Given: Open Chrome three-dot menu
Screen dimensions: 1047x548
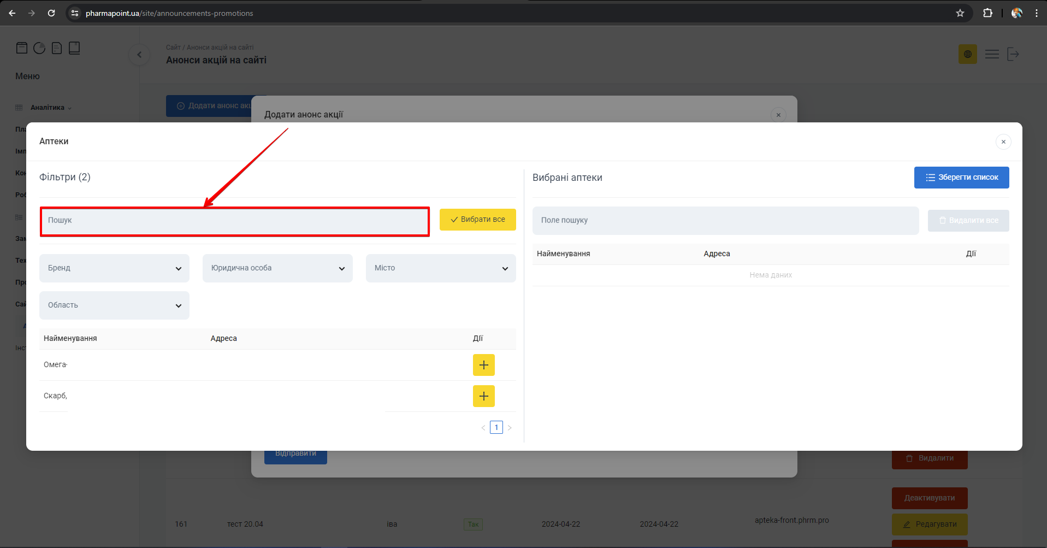Looking at the screenshot, I should (x=1036, y=13).
